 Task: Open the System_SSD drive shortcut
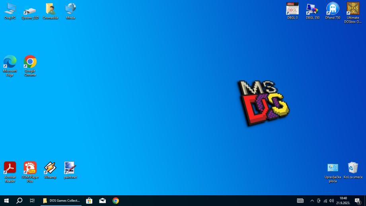click(x=30, y=11)
